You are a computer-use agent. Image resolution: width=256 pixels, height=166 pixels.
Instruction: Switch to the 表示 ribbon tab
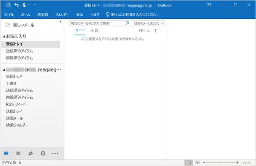click(80, 14)
